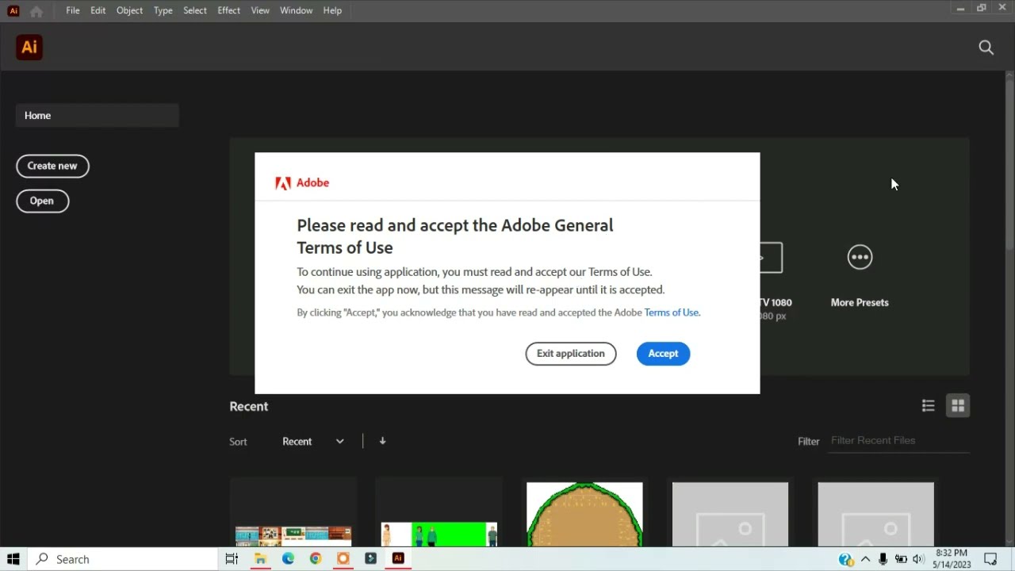Image resolution: width=1015 pixels, height=571 pixels.
Task: Open the View menu
Action: (x=260, y=11)
